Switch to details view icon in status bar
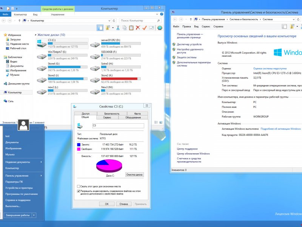302x227 pixels. 156,122
